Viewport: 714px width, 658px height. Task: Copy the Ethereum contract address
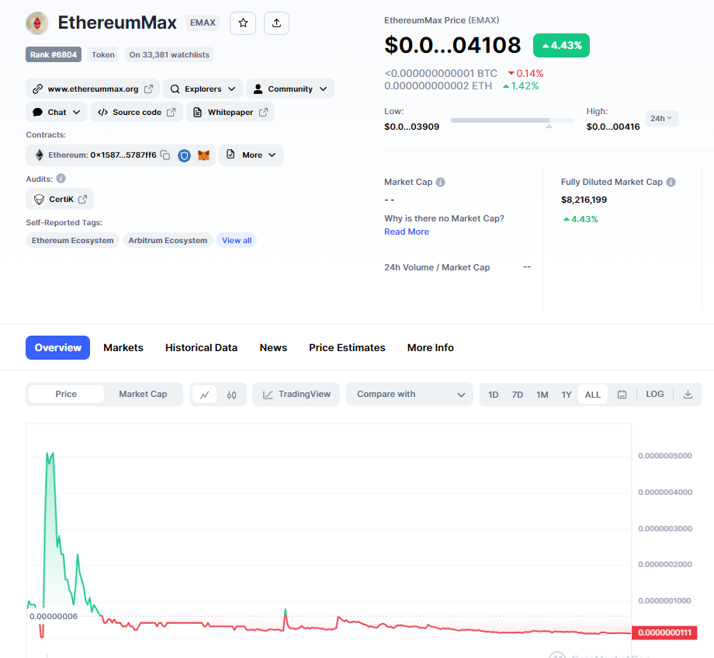click(x=165, y=155)
